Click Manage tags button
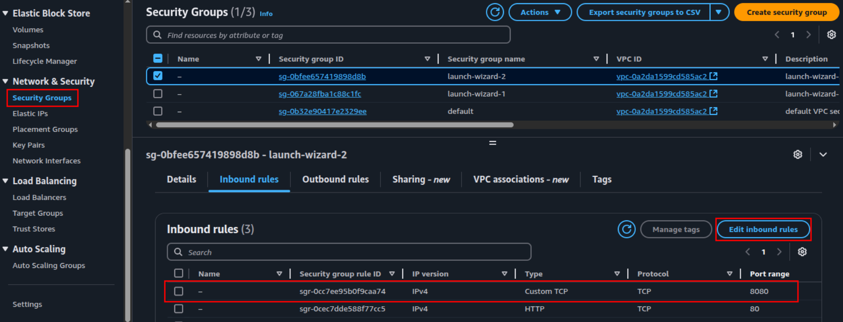This screenshot has width=843, height=322. (676, 229)
